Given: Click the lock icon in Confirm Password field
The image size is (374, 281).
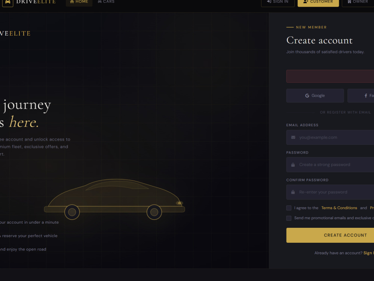Looking at the screenshot, I should tap(293, 192).
